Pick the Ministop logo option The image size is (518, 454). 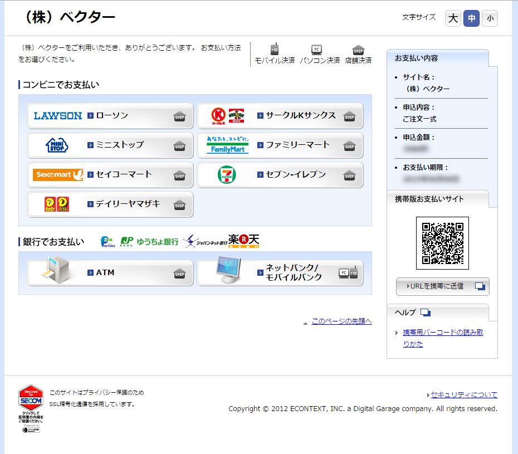[x=57, y=145]
